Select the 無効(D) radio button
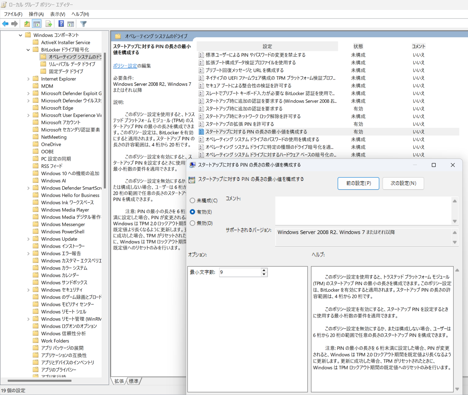The height and width of the screenshot is (395, 468). pos(192,223)
